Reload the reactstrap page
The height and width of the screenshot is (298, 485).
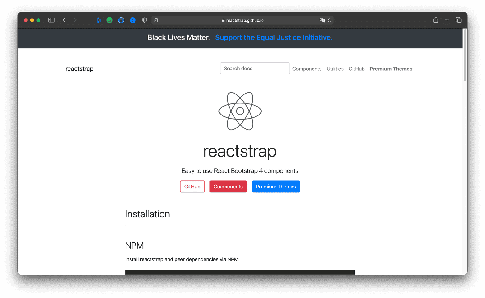[x=330, y=20]
